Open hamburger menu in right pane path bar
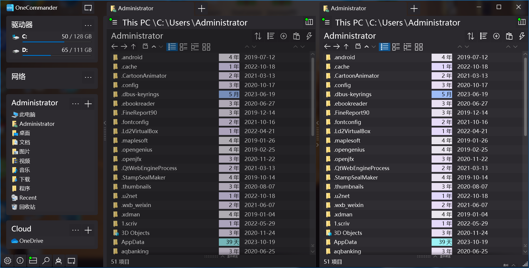The width and height of the screenshot is (529, 268). pos(327,23)
